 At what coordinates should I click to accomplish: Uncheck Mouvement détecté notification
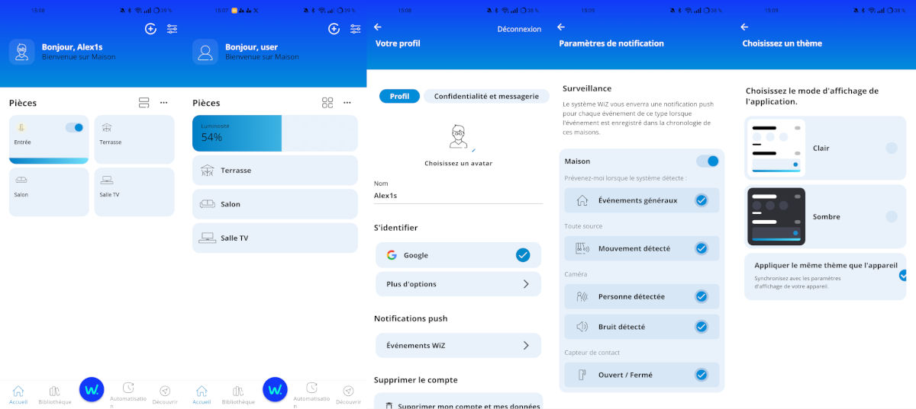[x=701, y=248]
